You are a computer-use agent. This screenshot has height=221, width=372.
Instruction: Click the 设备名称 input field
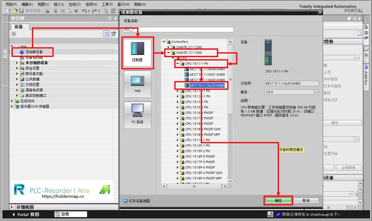pos(179,30)
